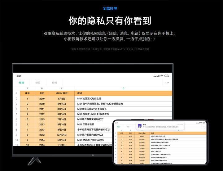
Task: Click the 8月3日 cell on the TV
Action: [62, 99]
